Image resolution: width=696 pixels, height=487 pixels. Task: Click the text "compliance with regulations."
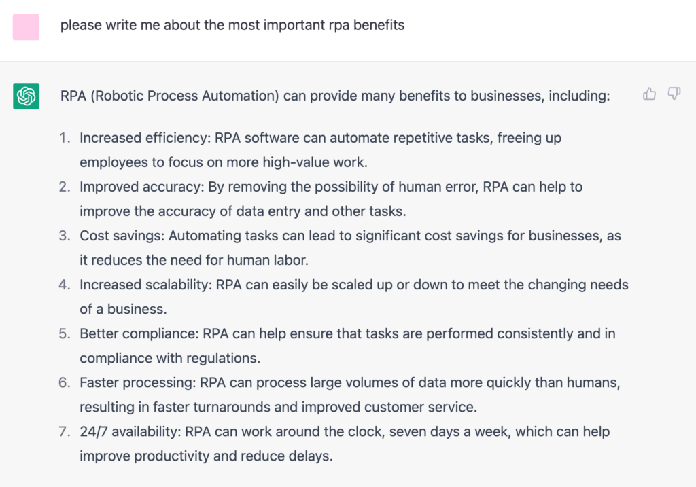point(170,358)
